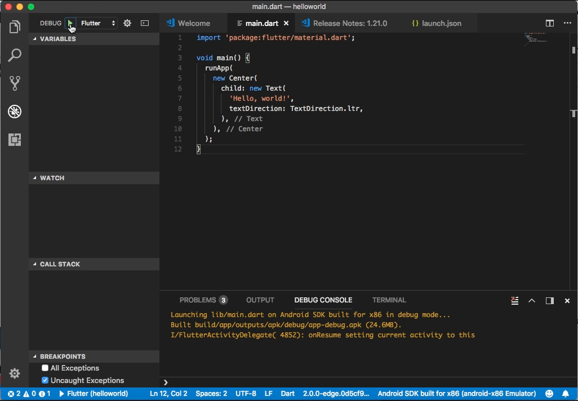Viewport: 578px width, 401px height.
Task: Switch to the Welcome tab
Action: [194, 23]
